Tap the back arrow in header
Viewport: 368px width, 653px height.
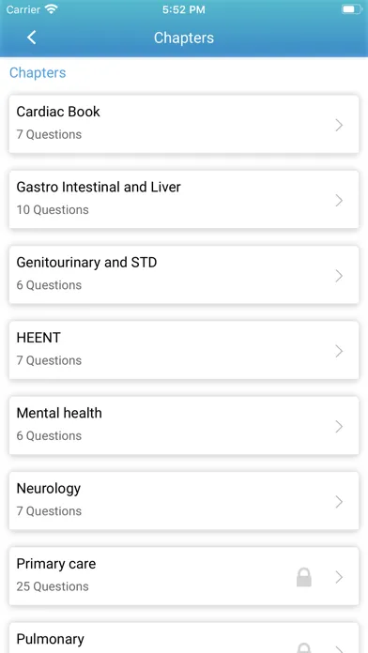coord(32,38)
